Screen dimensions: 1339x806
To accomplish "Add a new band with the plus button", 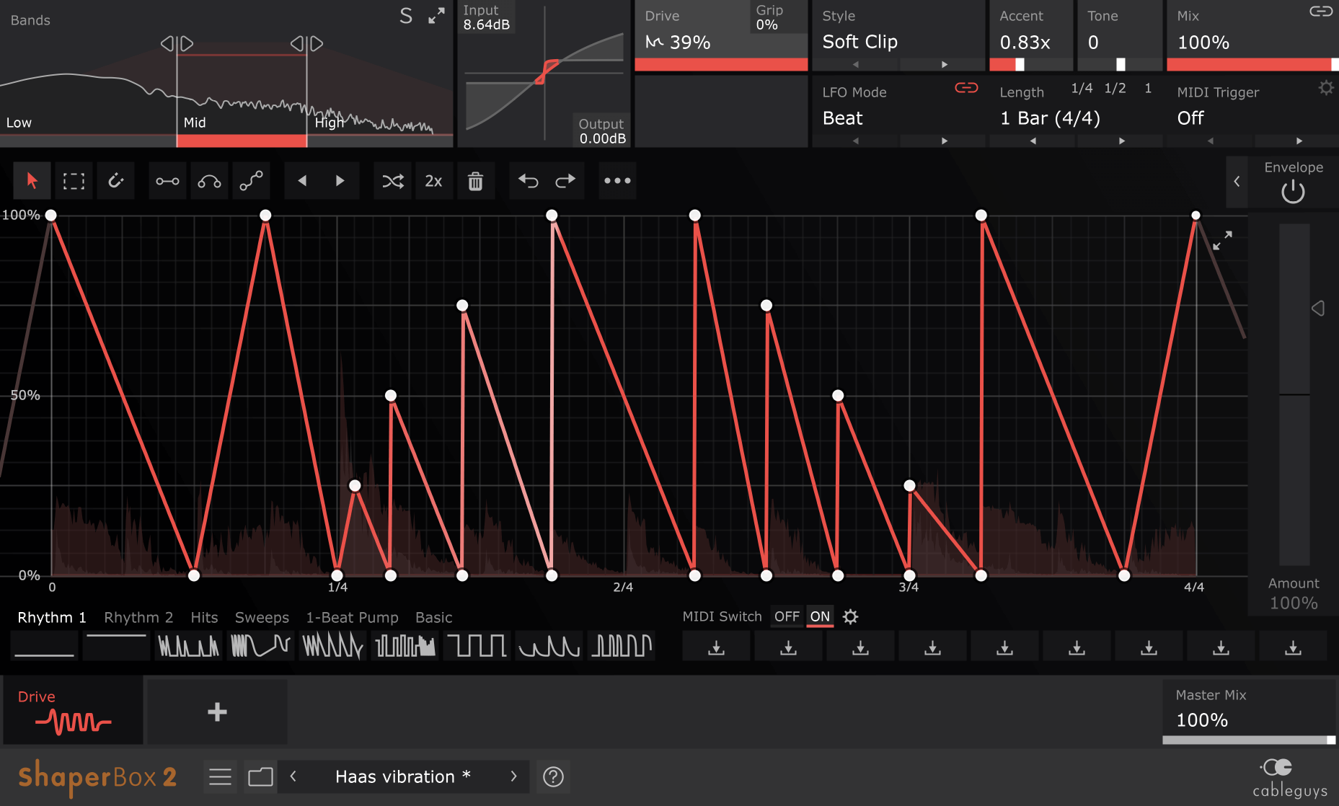I will [216, 712].
